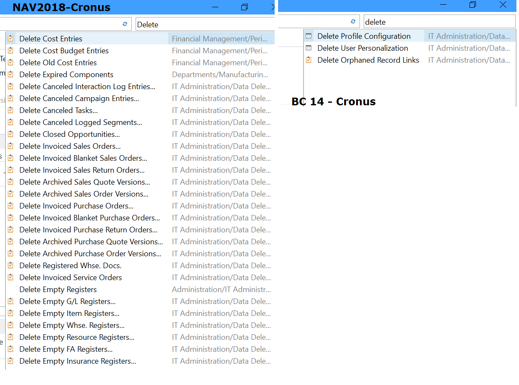Viewport: 519px width, 385px height.
Task: Select Delete Canceled Interaction Log Entries result
Action: (140, 86)
